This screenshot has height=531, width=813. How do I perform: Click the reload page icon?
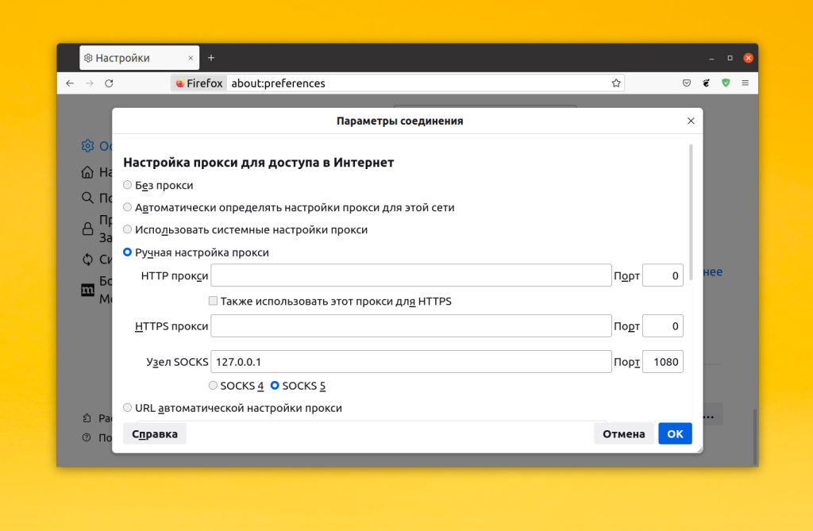(x=109, y=83)
